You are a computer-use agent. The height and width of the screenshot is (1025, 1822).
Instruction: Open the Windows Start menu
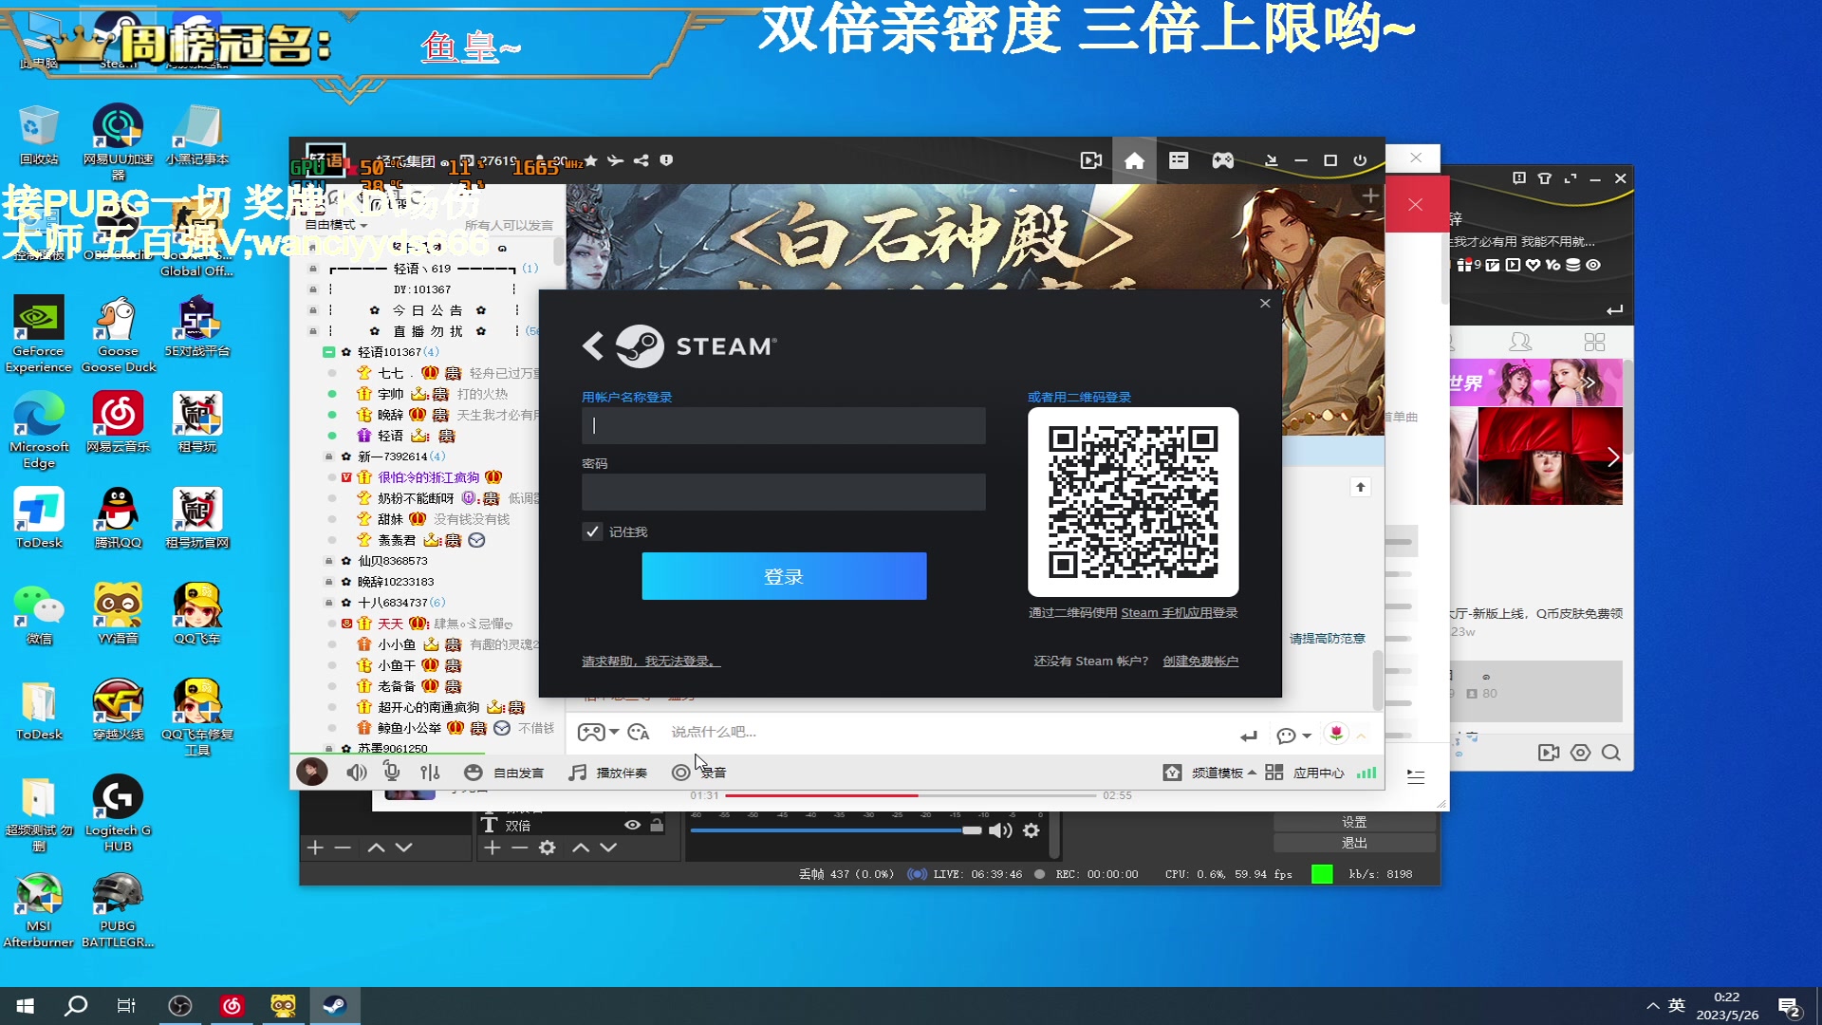pos(26,1005)
